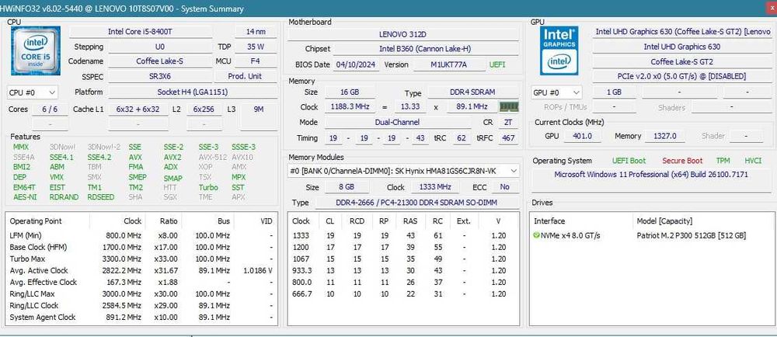Viewport: 777px width, 337px height.
Task: Click the SSPEC value SR3X6
Action: tap(159, 77)
